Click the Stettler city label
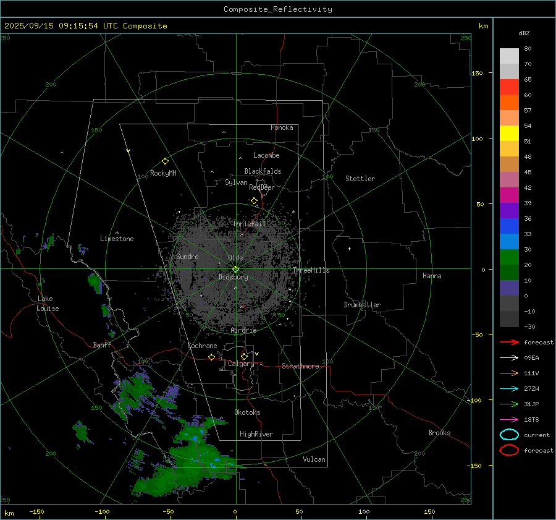Image resolution: width=556 pixels, height=520 pixels. 360,179
